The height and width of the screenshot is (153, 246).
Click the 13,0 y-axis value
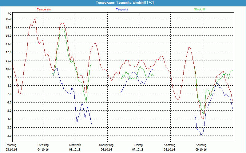tap(9, 44)
